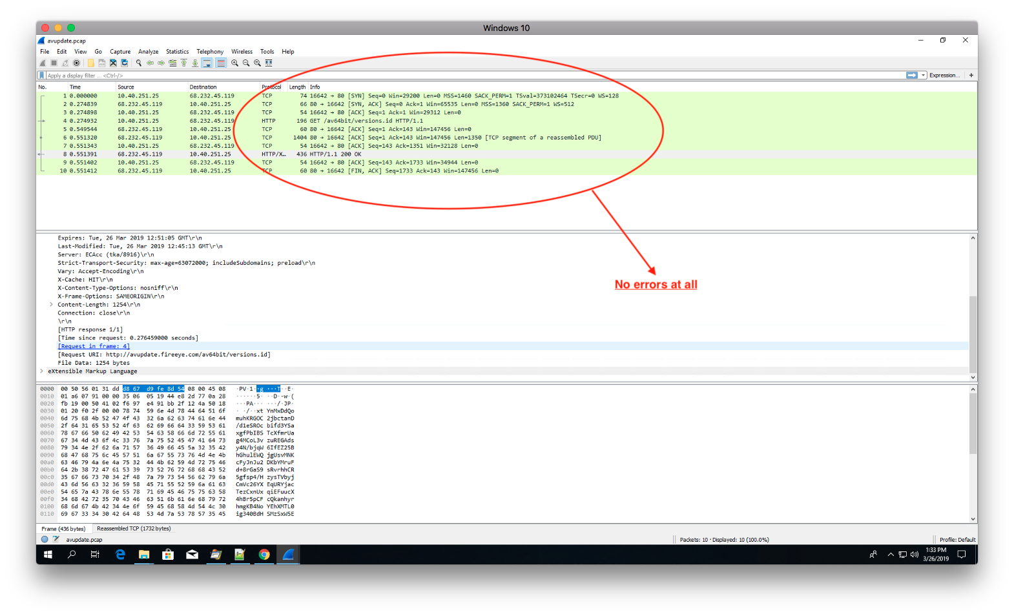This screenshot has height=616, width=1014.
Task: Go to a specific packet icon
Action: [x=172, y=63]
